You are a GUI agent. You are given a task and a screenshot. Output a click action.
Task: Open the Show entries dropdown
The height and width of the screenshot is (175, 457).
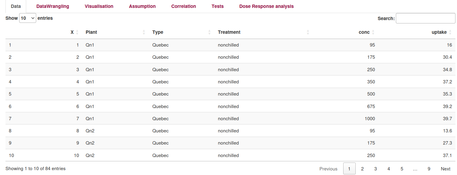tap(28, 18)
